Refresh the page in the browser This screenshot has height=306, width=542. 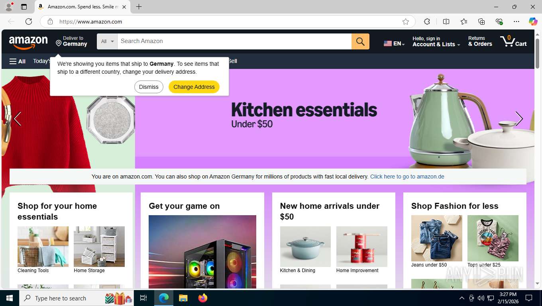29,22
